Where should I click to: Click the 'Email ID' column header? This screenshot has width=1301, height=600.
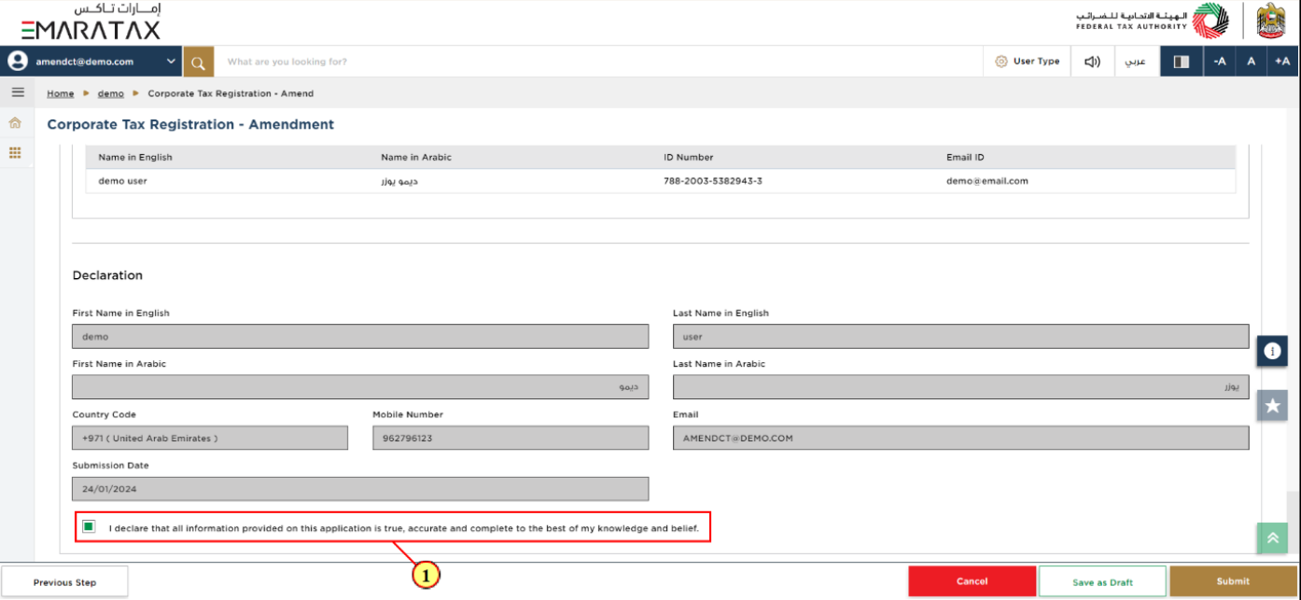tap(965, 158)
